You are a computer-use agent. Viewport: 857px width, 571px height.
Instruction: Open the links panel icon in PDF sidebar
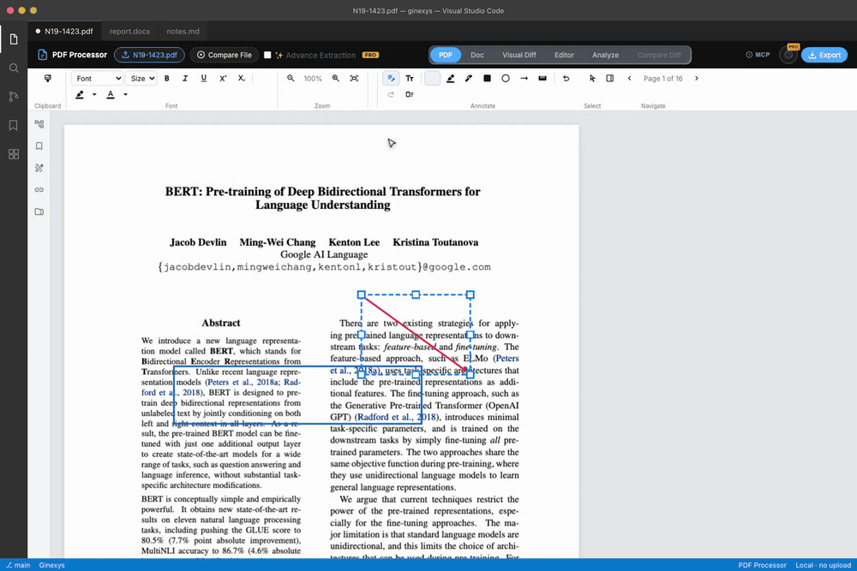(x=39, y=190)
